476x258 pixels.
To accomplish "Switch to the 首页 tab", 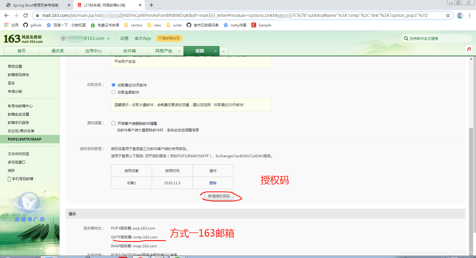I will [x=21, y=51].
